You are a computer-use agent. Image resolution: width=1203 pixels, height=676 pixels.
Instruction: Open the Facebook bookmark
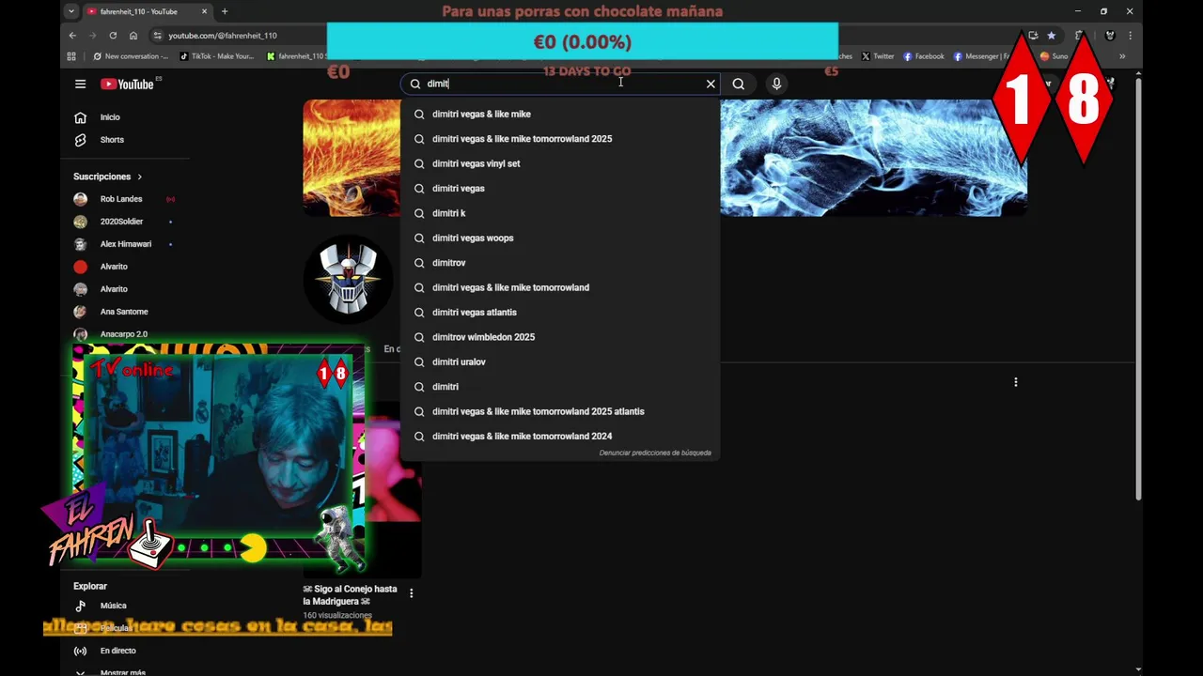(923, 56)
